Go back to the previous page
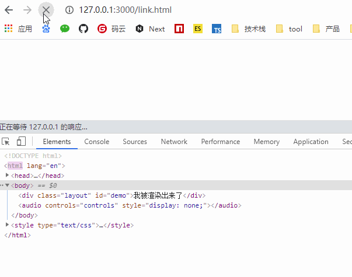This screenshot has height=277, width=352. 9,10
